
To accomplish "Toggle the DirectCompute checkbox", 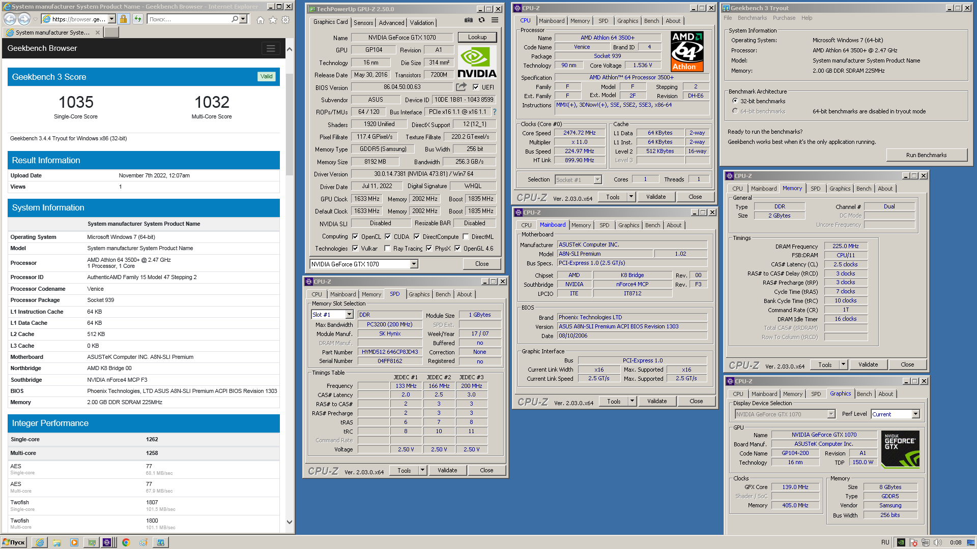I will point(417,236).
